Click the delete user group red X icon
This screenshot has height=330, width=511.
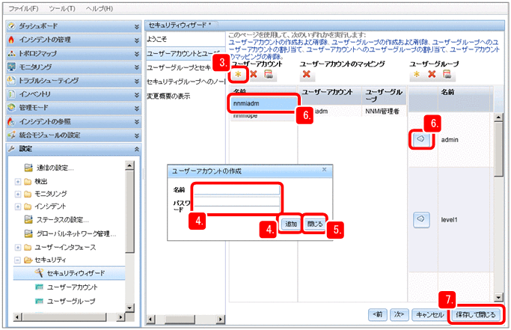click(x=432, y=74)
